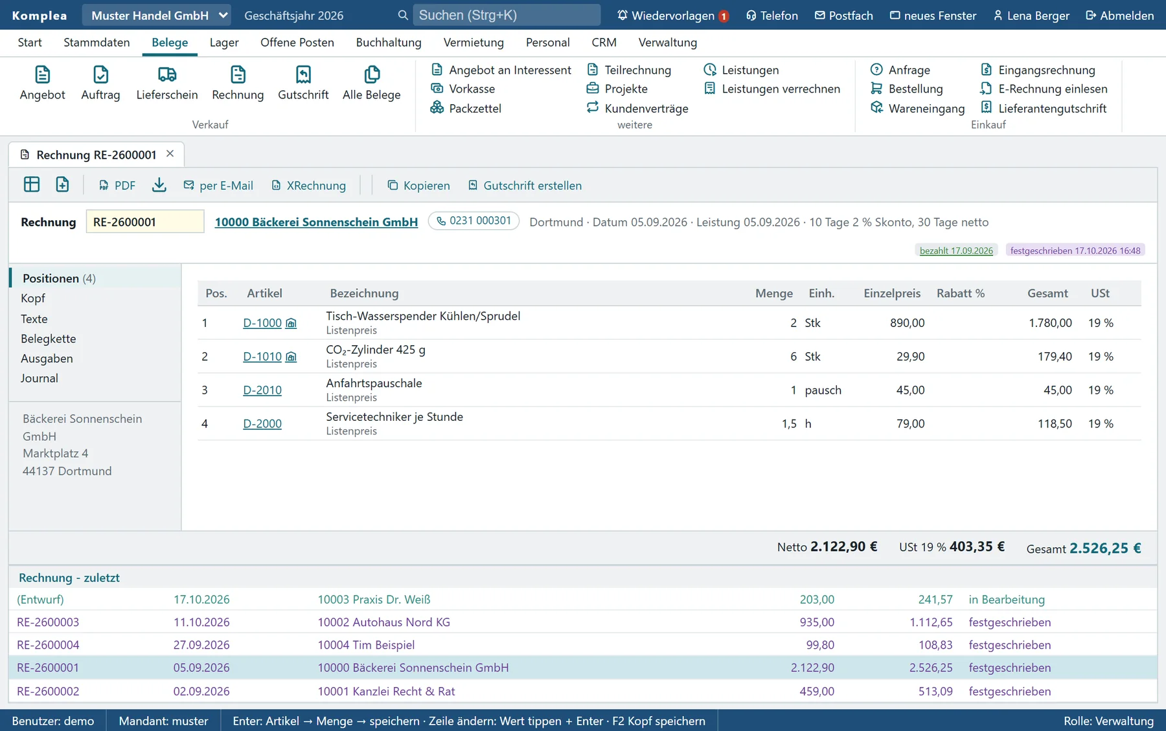Go to the Verwaltung menu
Image resolution: width=1166 pixels, height=731 pixels.
click(x=668, y=42)
